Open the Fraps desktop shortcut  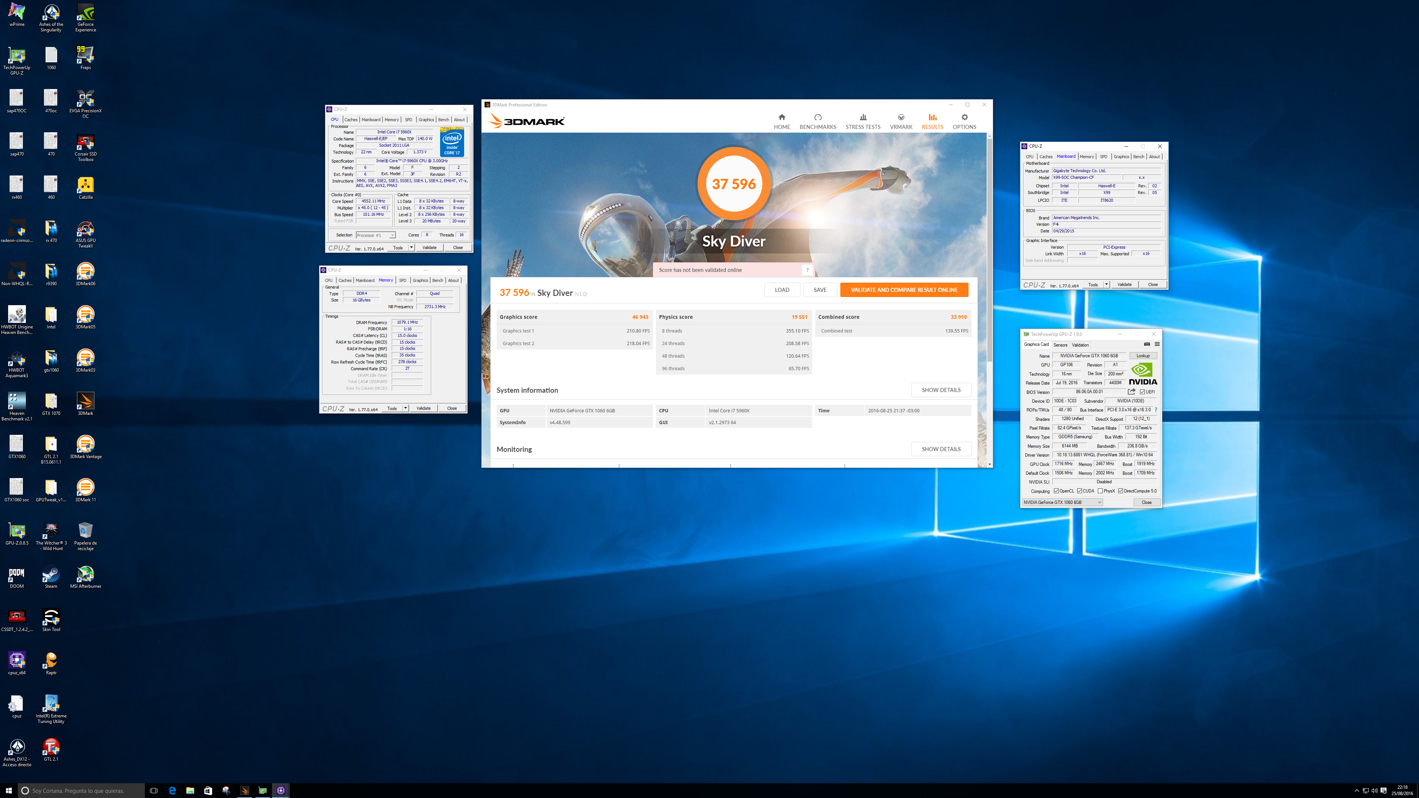[85, 58]
